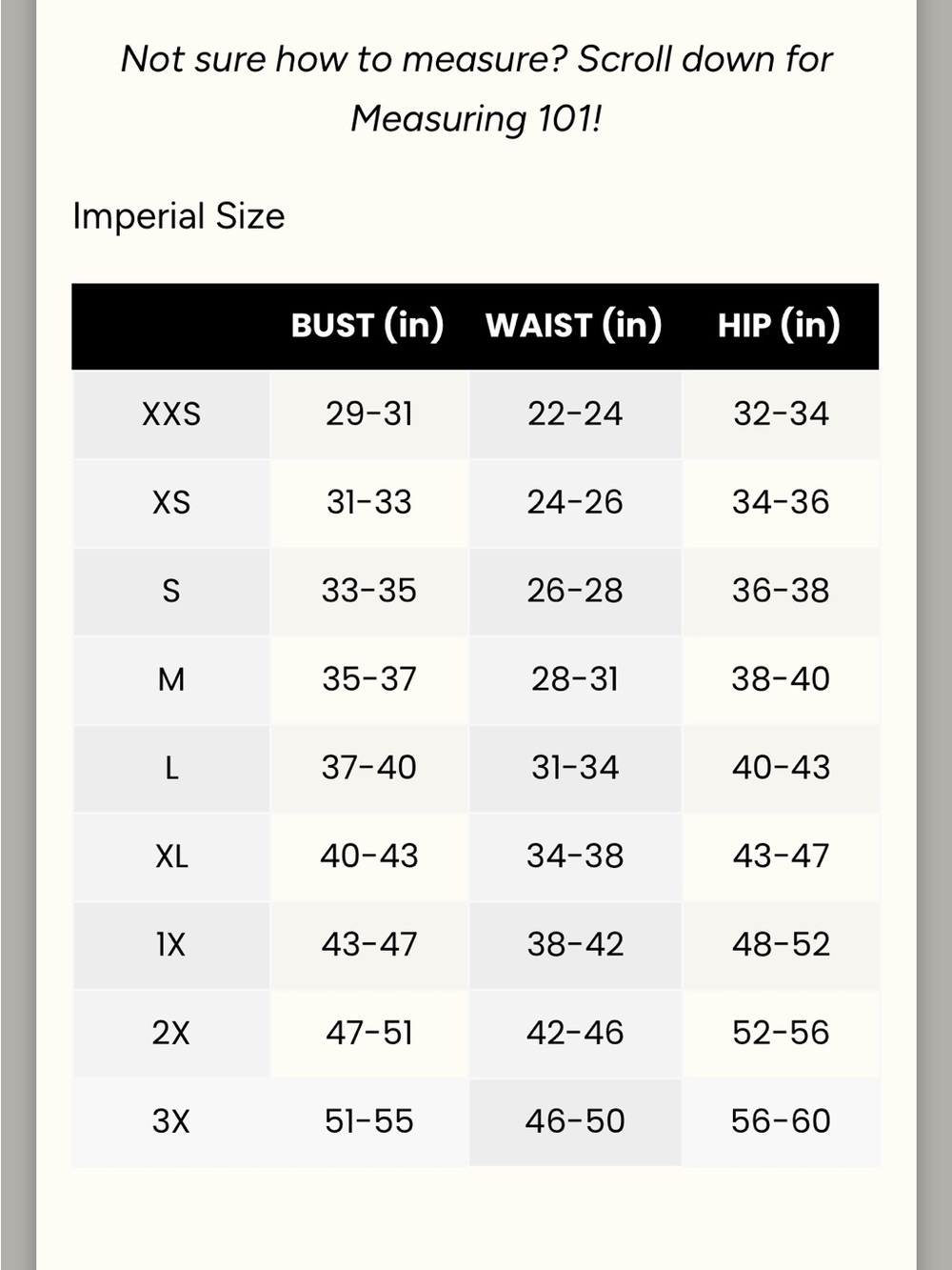Click waist value 46-50 for 3X
Viewport: 952px width, 1270px height.
point(575,1121)
